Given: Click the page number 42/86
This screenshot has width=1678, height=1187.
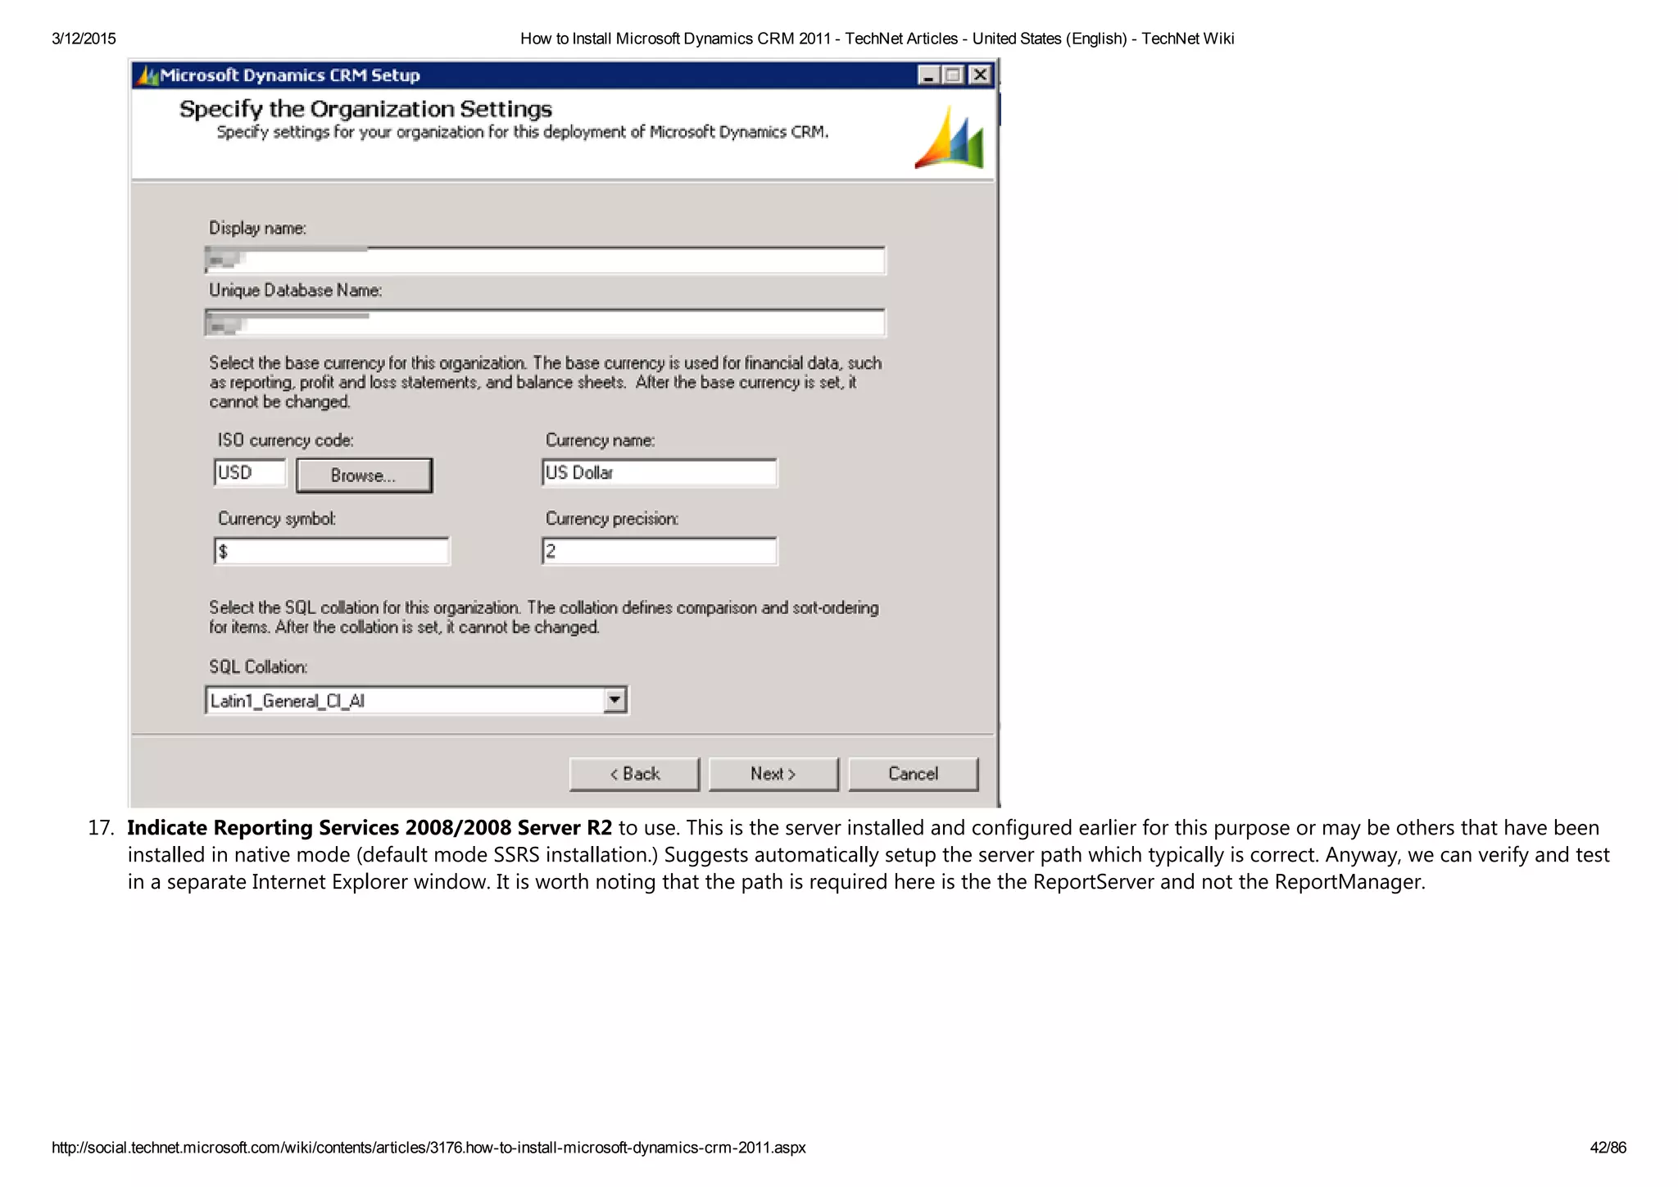Looking at the screenshot, I should point(1608,1148).
